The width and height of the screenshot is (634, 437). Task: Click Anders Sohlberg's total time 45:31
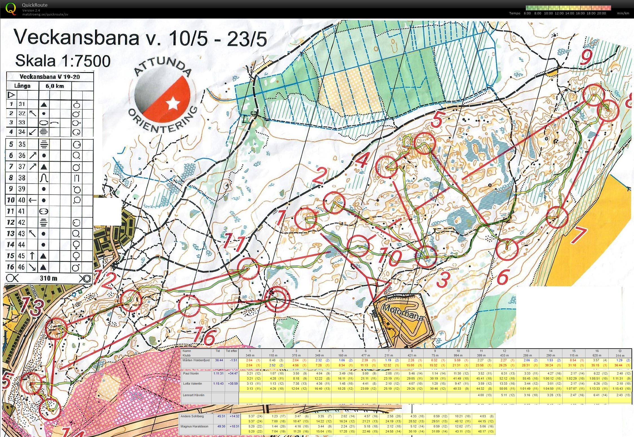click(x=221, y=416)
